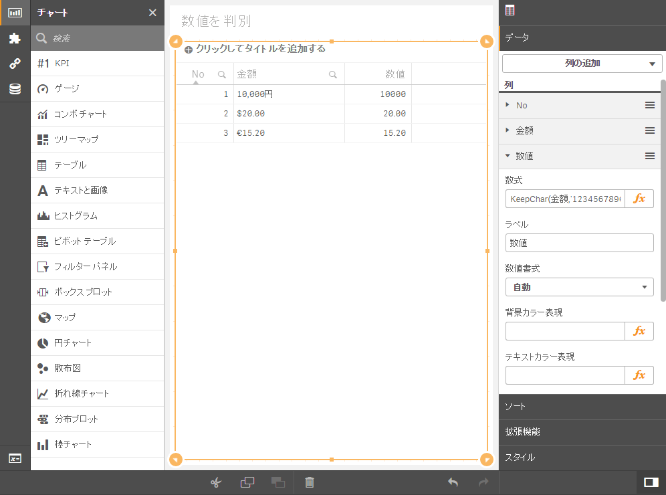Open the ソート section
666x495 pixels.
582,406
